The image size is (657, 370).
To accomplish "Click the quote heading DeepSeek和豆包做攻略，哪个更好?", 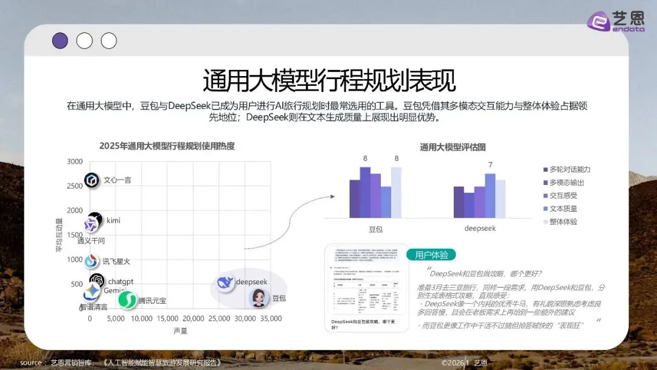I will tap(485, 274).
